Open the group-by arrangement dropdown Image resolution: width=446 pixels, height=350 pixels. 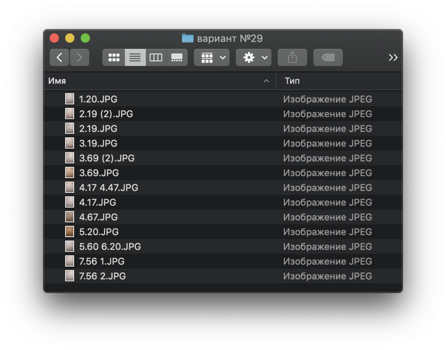coord(212,58)
